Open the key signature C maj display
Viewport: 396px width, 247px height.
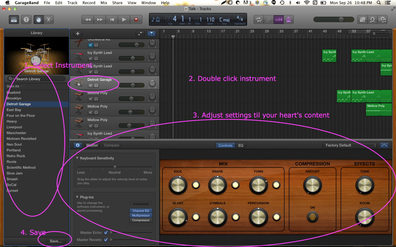click(x=225, y=20)
